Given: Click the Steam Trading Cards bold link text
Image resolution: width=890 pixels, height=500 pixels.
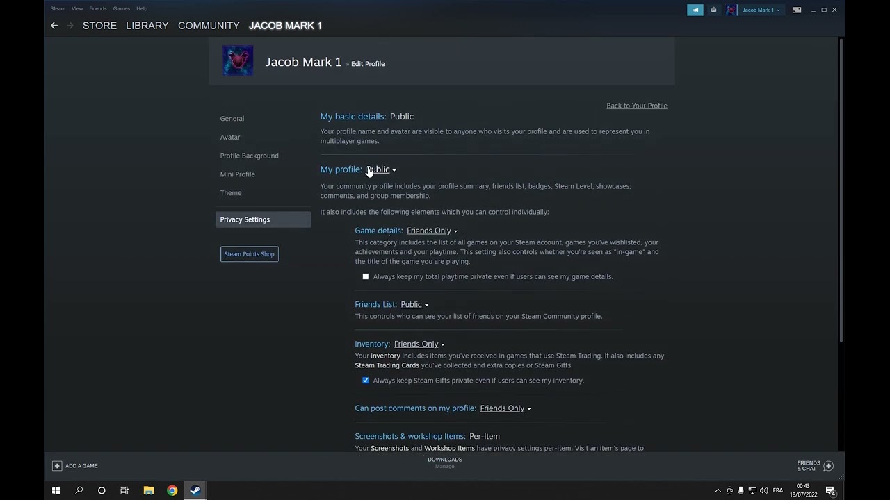Looking at the screenshot, I should 387,365.
